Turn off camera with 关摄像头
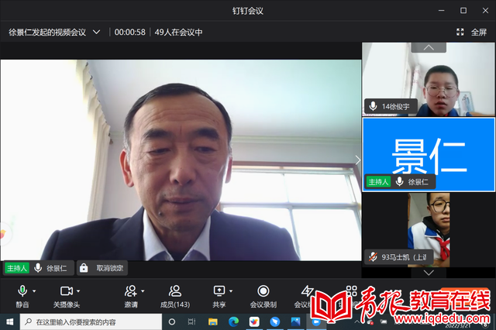Screen dimensions: 496x330 pyautogui.click(x=66, y=296)
